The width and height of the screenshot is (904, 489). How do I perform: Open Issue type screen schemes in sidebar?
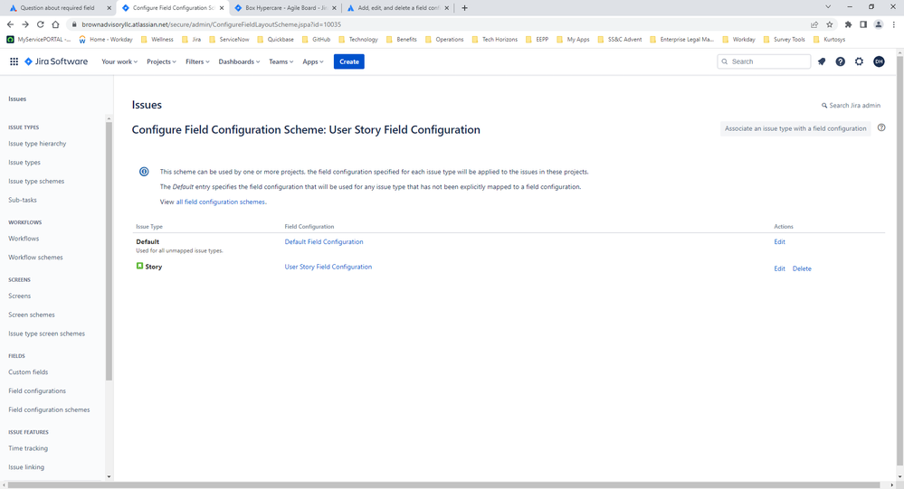pyautogui.click(x=46, y=334)
